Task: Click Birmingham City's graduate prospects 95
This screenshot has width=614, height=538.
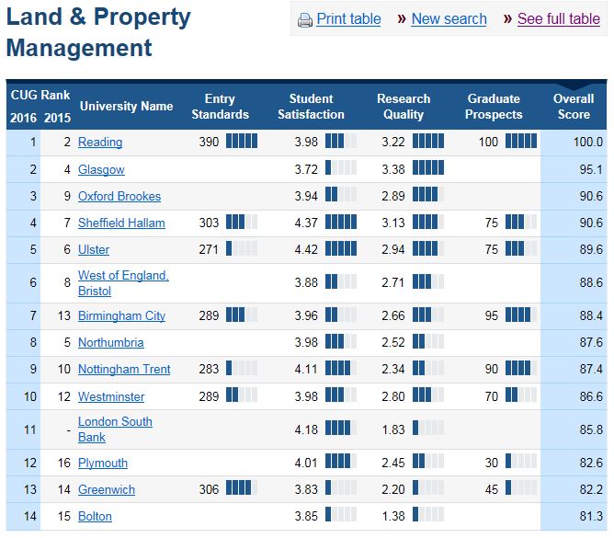Action: 492,315
